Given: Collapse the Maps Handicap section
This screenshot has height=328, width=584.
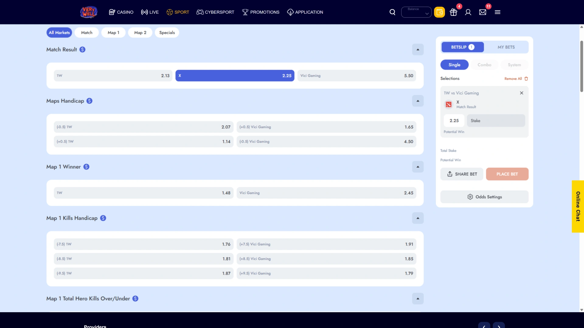Looking at the screenshot, I should (x=418, y=101).
